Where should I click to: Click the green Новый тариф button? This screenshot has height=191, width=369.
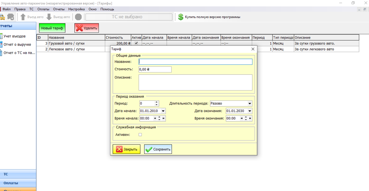click(52, 28)
